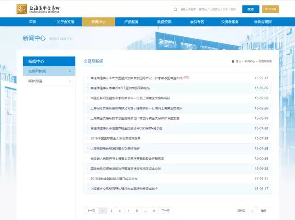Open the 会员专区 menu item
This screenshot has height=220, width=295.
pos(197,22)
